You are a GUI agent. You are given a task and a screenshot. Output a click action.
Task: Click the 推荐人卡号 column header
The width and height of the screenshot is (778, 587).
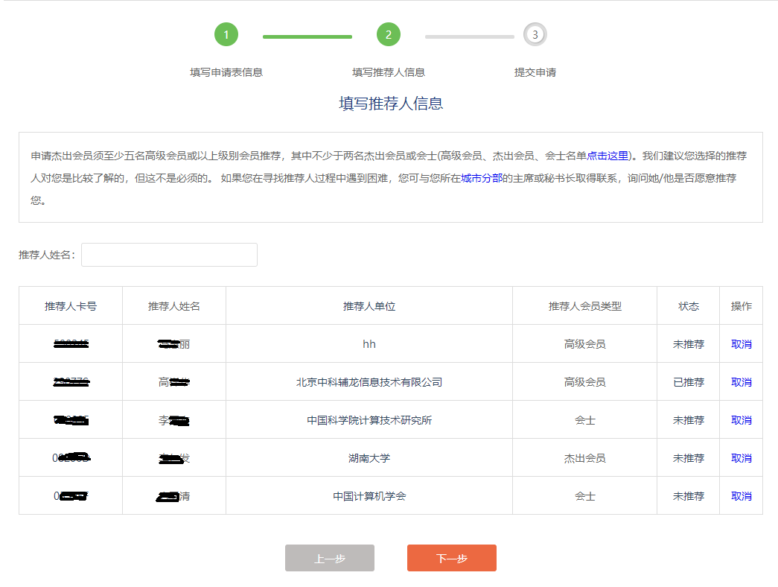point(71,306)
